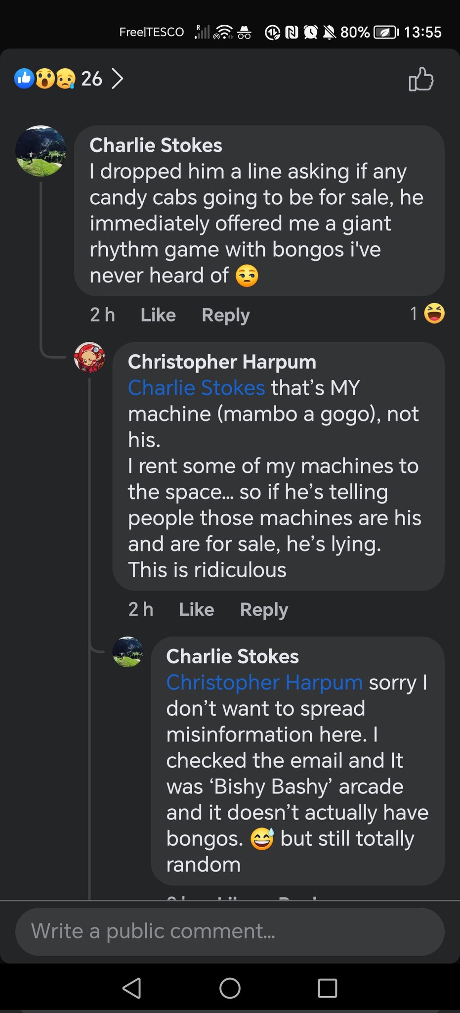This screenshot has height=1013, width=460.
Task: Tap the reaction emoji cluster showing 26 reactions
Action: [x=44, y=79]
